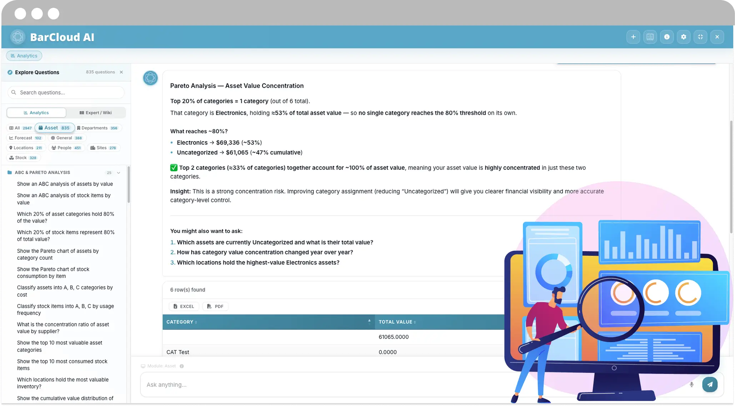Click the CAT Test category cell

(x=178, y=352)
